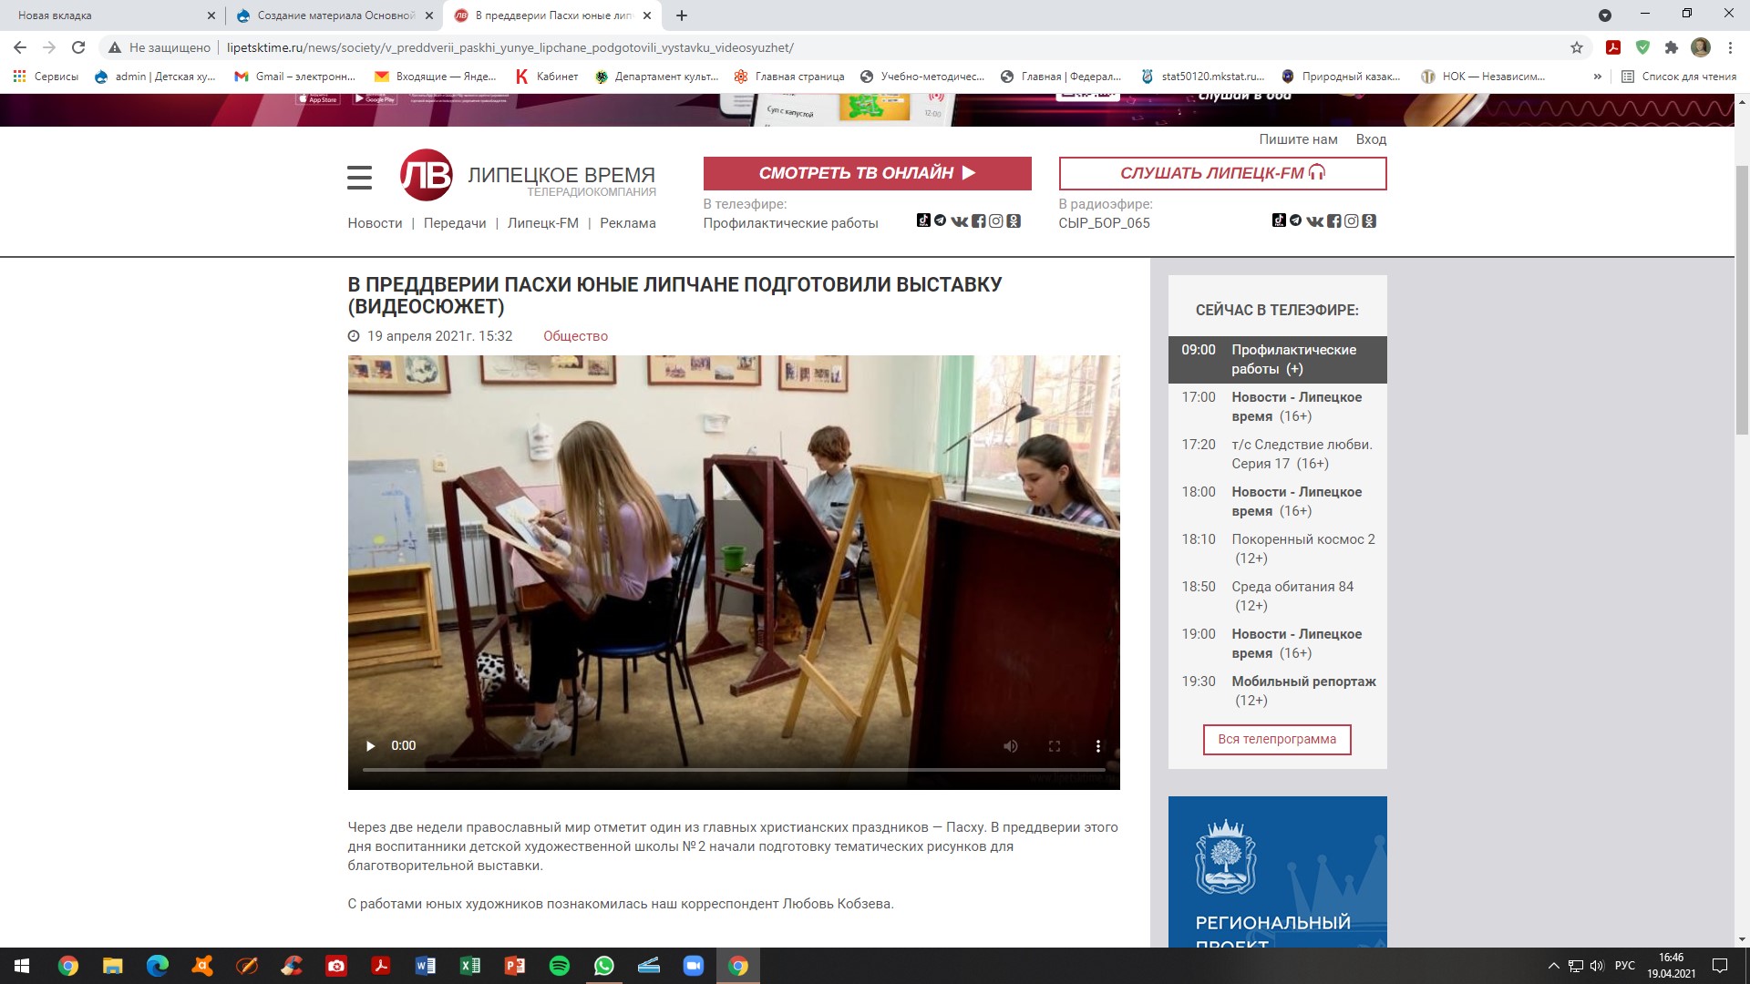Play the video
The width and height of the screenshot is (1750, 984).
(x=370, y=746)
